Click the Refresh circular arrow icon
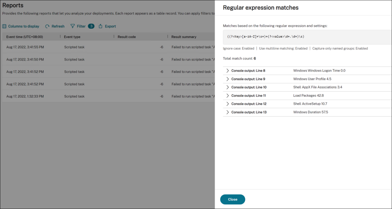Viewport: 392px width, 209px height. click(47, 27)
